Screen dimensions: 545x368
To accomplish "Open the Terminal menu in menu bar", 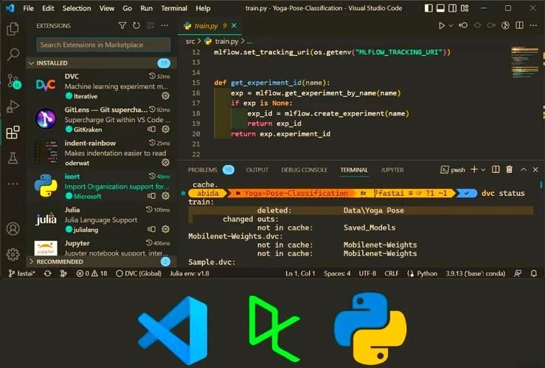I will point(174,8).
